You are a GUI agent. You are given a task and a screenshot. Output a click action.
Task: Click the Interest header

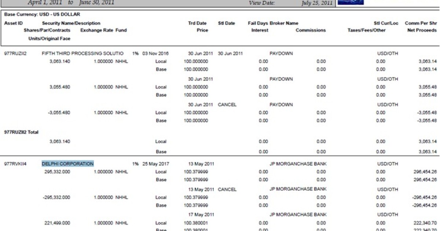coord(260,30)
